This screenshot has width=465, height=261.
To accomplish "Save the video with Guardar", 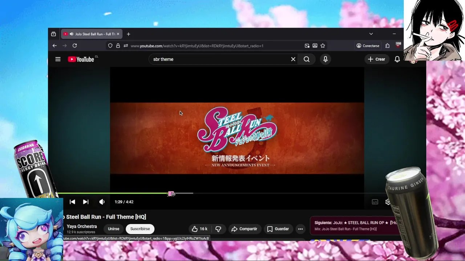I will (x=278, y=229).
